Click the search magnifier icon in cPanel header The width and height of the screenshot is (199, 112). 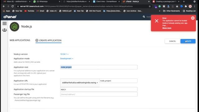144,16
